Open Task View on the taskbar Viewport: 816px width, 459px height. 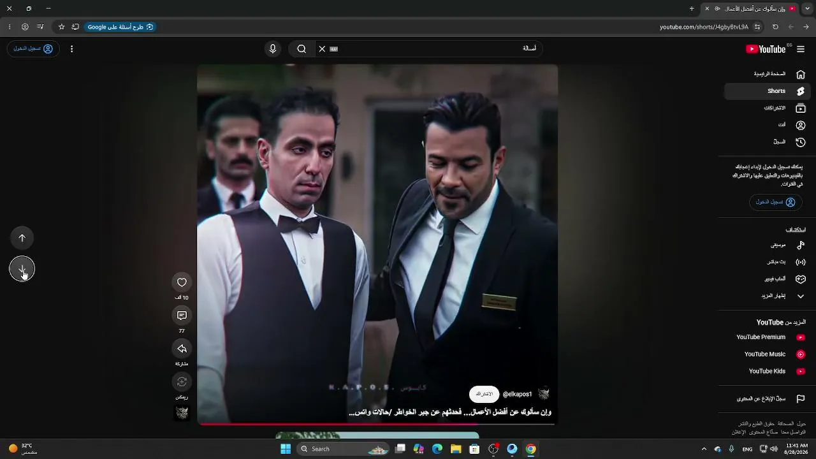click(x=400, y=449)
